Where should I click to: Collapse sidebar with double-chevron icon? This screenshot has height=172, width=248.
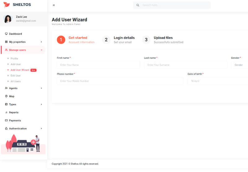(x=54, y=5)
